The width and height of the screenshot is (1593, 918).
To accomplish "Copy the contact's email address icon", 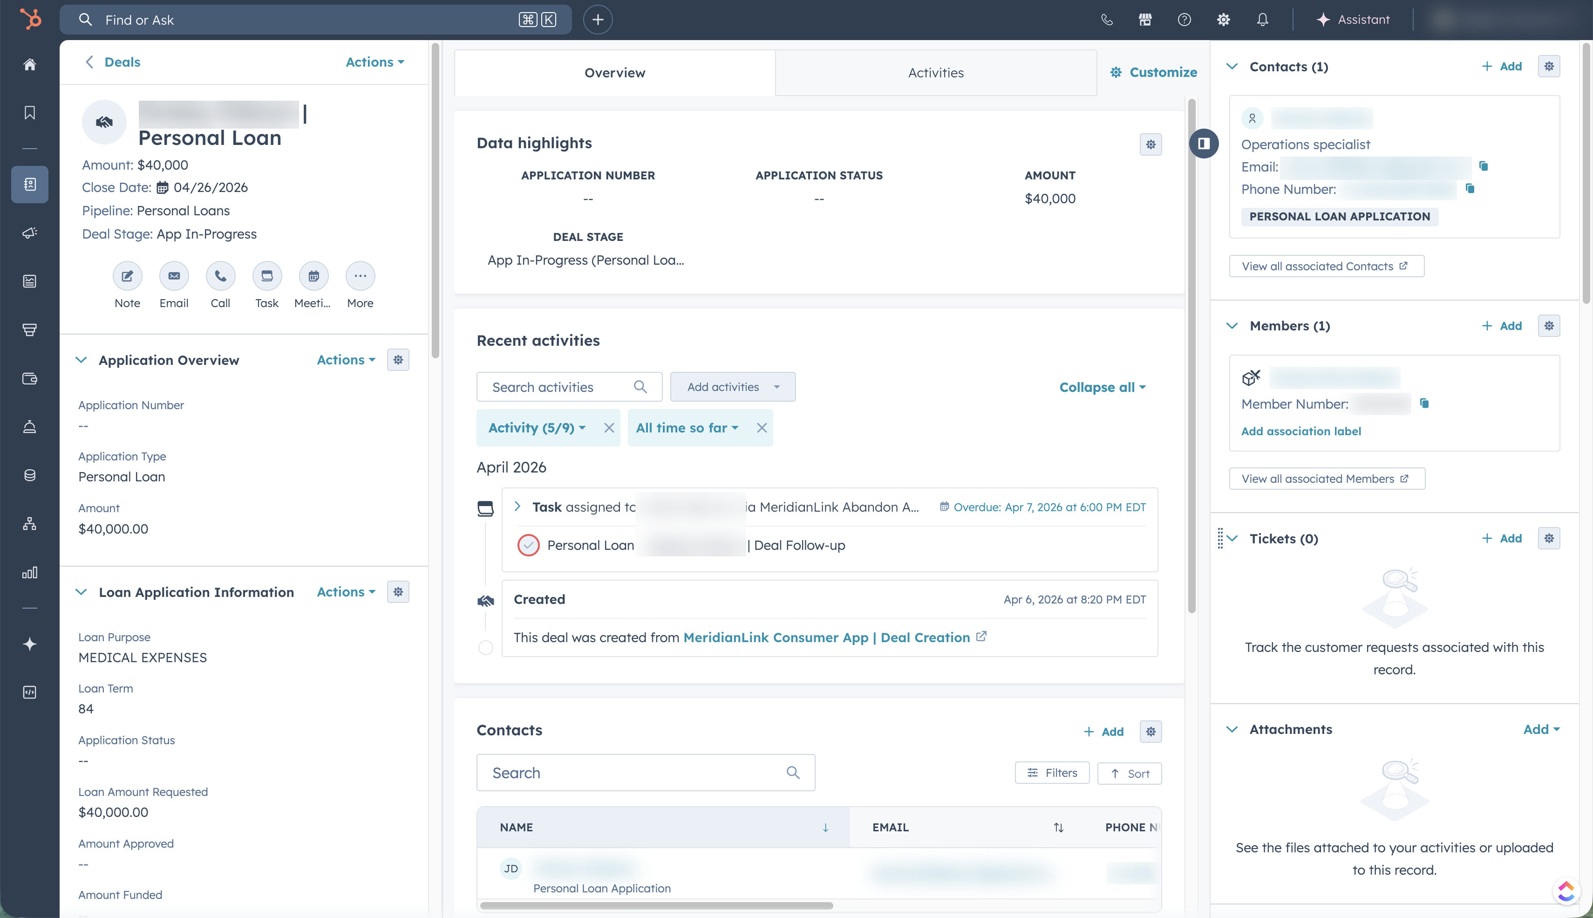I will tap(1484, 166).
